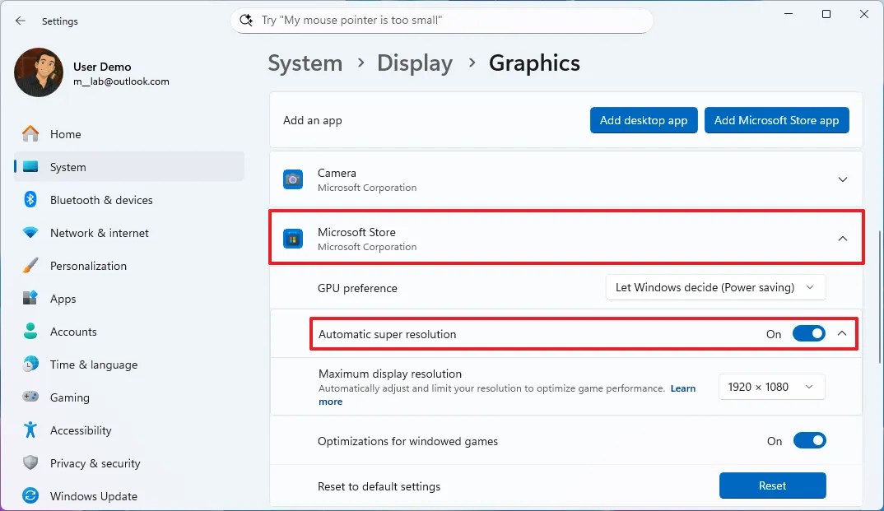Collapse Automatic super resolution chevron
This screenshot has width=884, height=511.
[842, 333]
